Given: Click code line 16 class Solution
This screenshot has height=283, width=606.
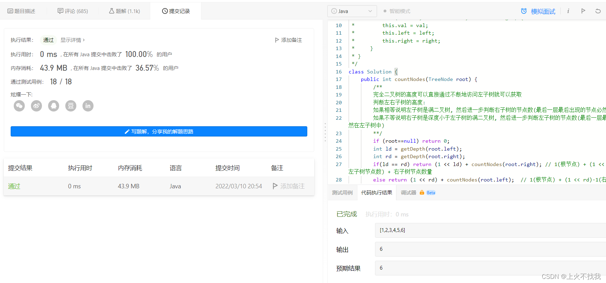Looking at the screenshot, I should pyautogui.click(x=373, y=72).
